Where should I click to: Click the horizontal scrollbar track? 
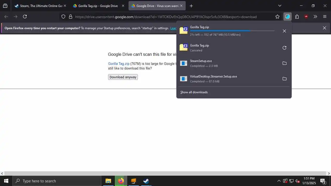(165, 173)
